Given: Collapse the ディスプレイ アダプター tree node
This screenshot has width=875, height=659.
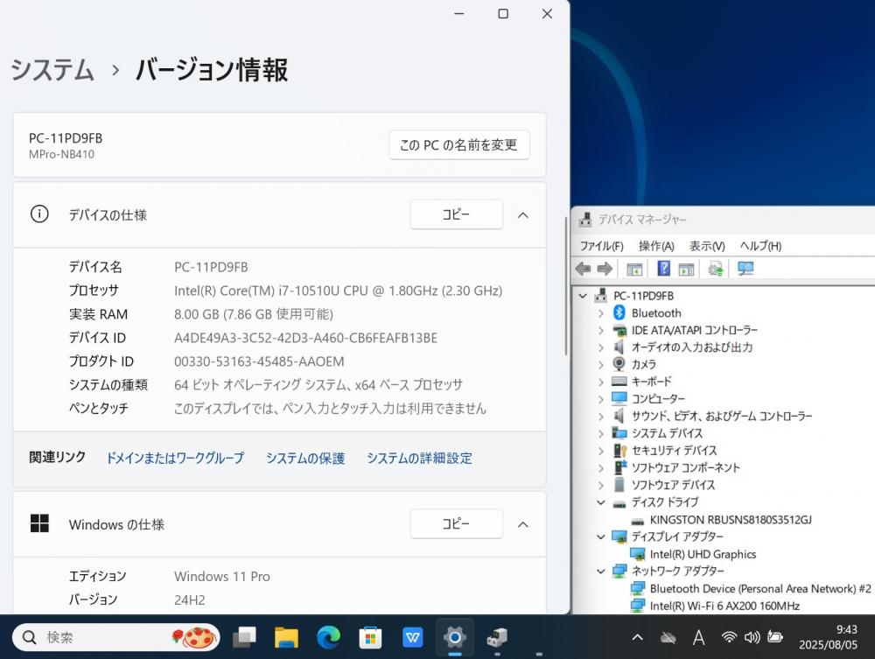Looking at the screenshot, I should coord(601,536).
